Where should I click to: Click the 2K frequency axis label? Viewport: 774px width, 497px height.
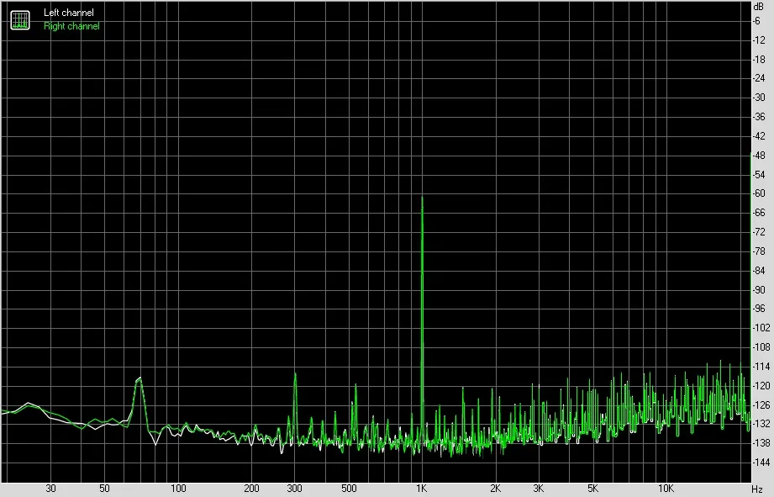coord(495,489)
